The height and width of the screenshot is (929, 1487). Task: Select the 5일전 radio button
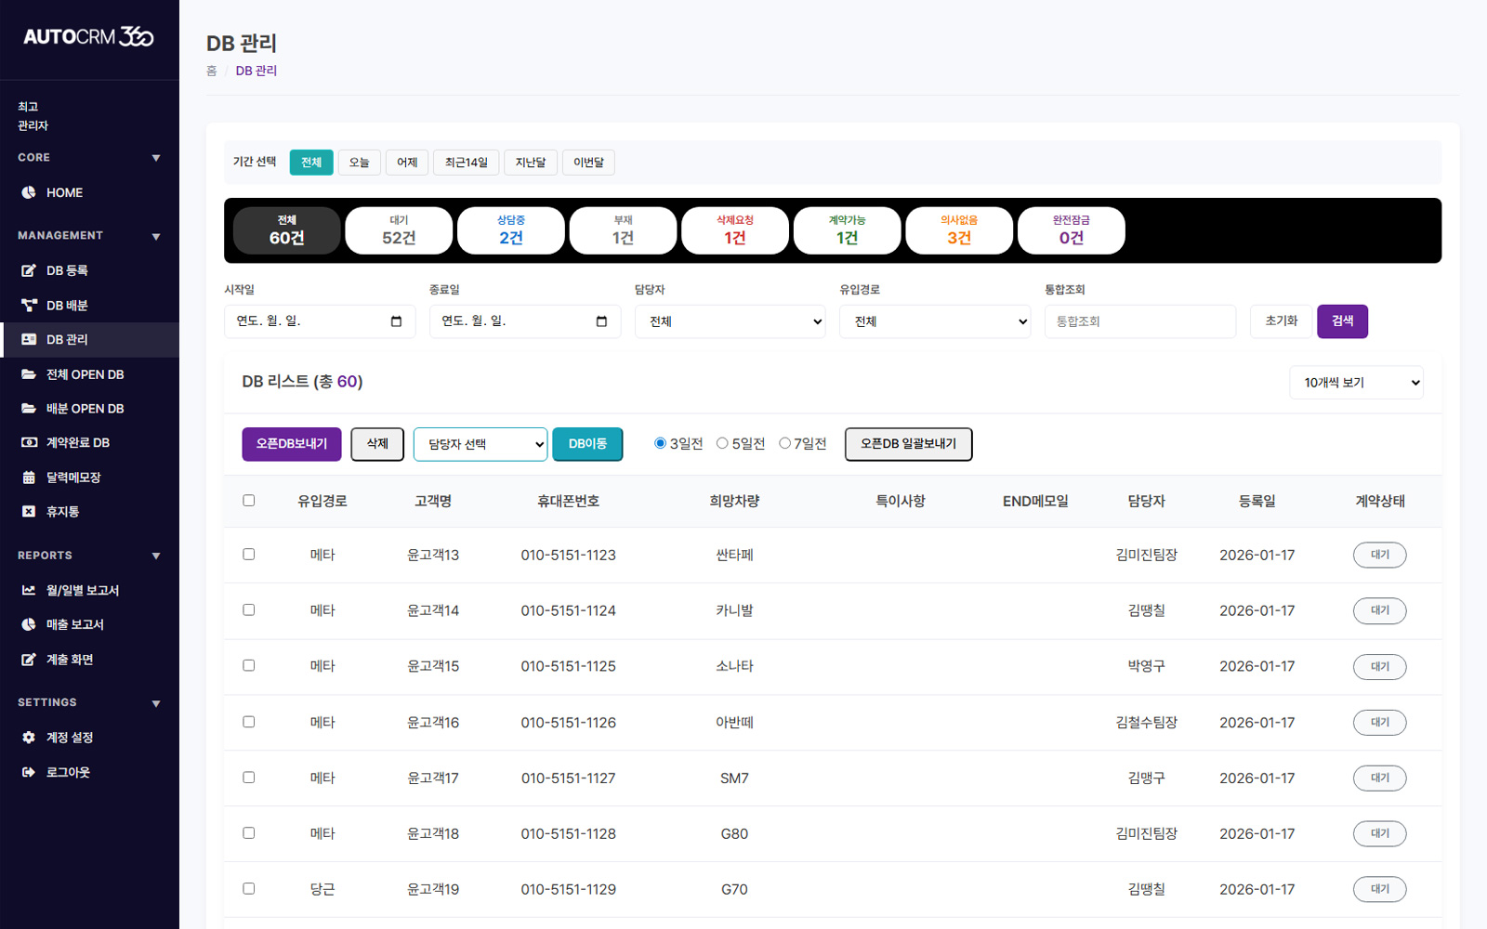(x=722, y=443)
